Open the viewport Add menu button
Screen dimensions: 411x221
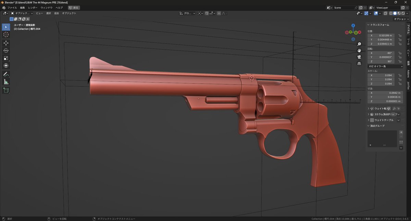click(57, 13)
